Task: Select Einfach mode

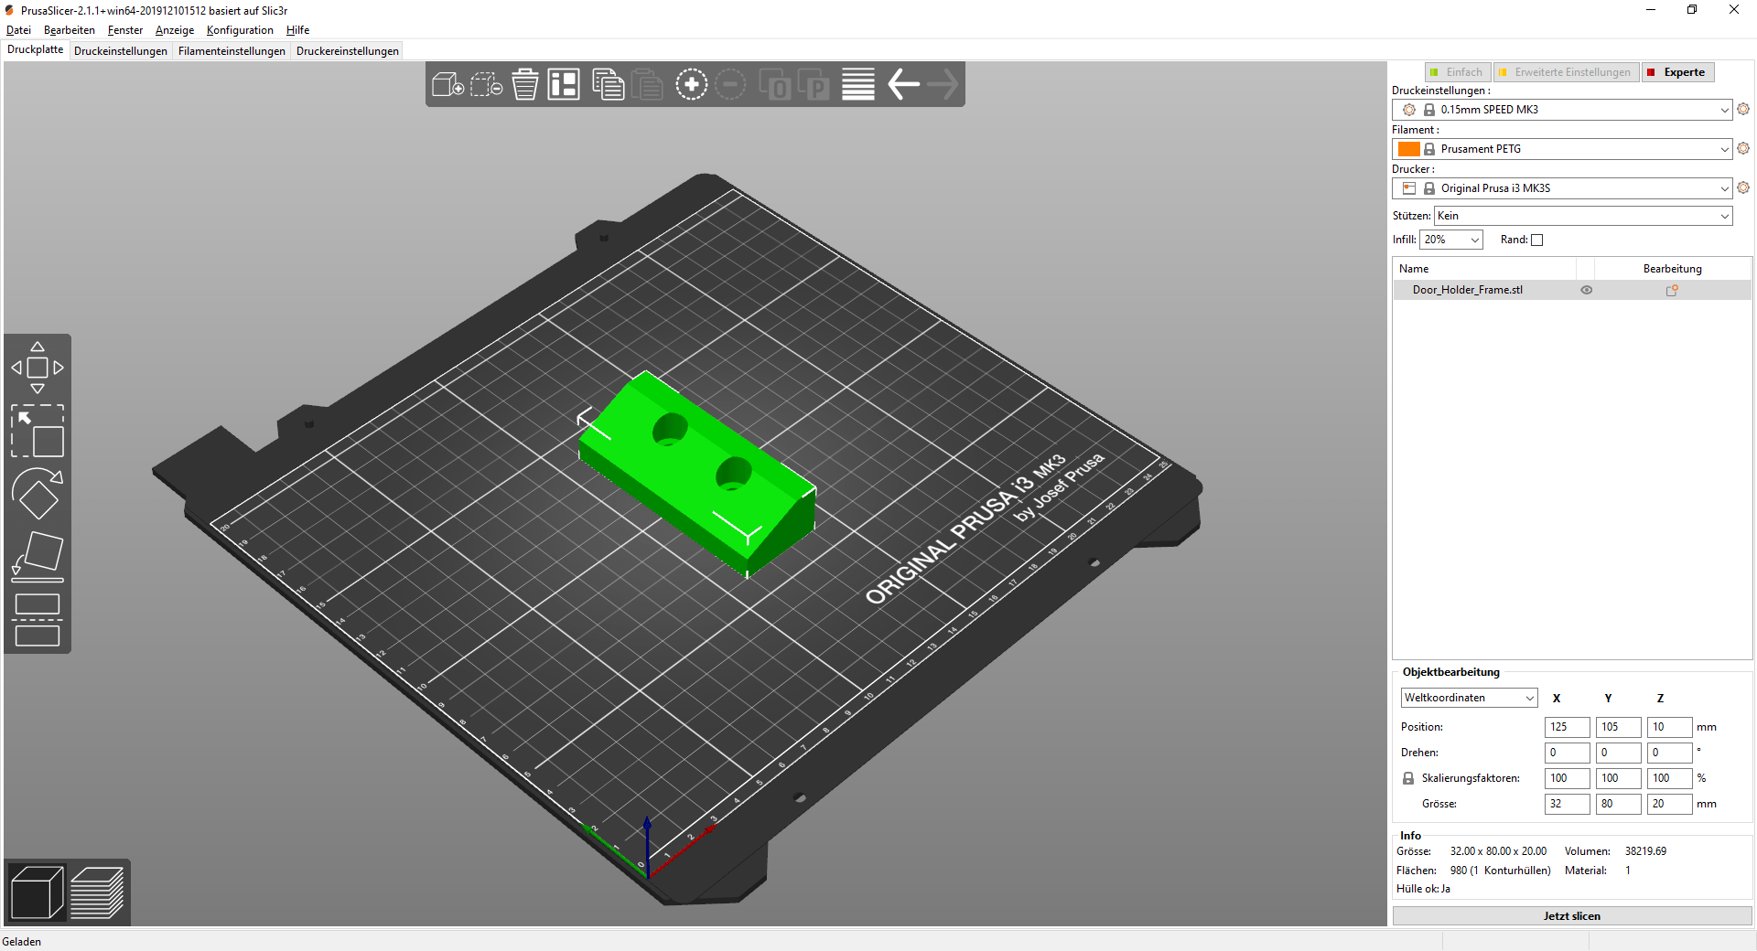Action: coord(1458,72)
